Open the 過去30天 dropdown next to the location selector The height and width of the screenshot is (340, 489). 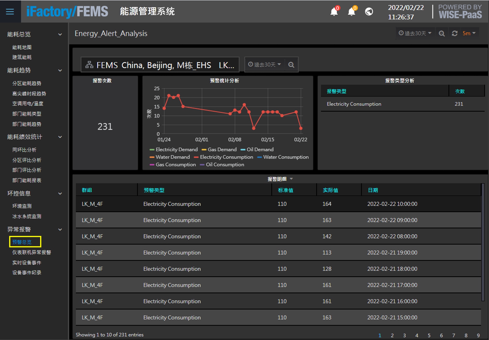click(265, 65)
